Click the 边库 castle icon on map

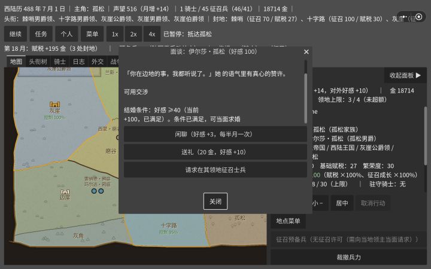pyautogui.click(x=65, y=192)
